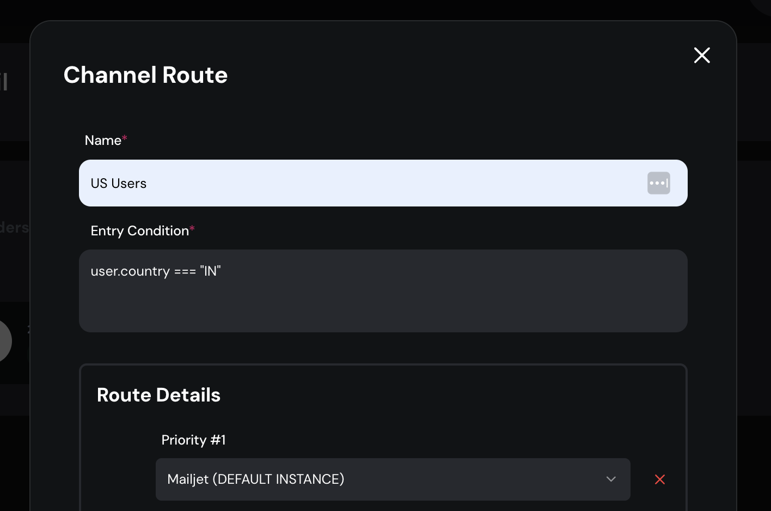This screenshot has width=771, height=511.
Task: Click the Priority #1 label
Action: 193,440
